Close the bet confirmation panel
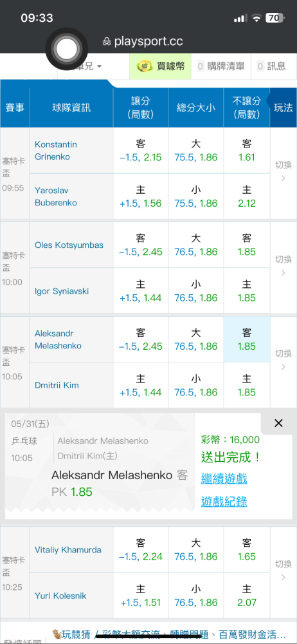297x644 pixels. point(278,424)
